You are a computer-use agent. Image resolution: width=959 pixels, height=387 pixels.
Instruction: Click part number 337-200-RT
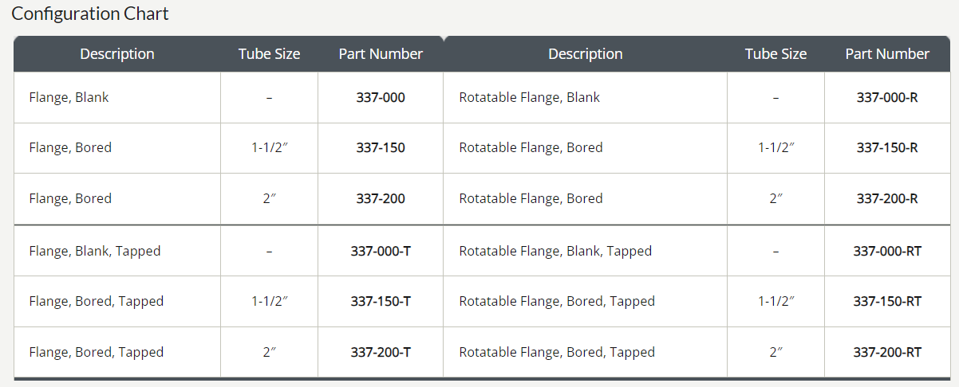[887, 352]
